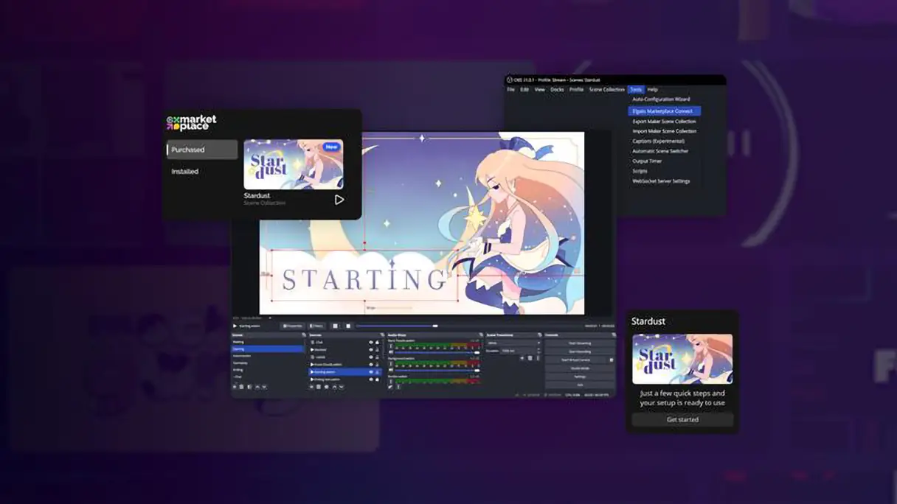The width and height of the screenshot is (897, 504).
Task: Move scene down arrow in Scenes dock
Action: pyautogui.click(x=265, y=387)
